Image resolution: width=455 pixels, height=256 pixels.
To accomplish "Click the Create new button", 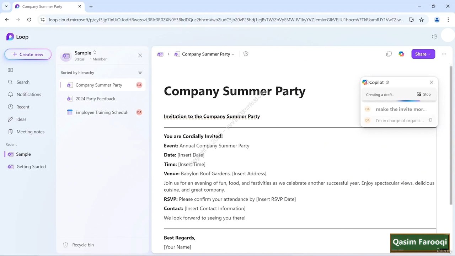I will tap(28, 54).
